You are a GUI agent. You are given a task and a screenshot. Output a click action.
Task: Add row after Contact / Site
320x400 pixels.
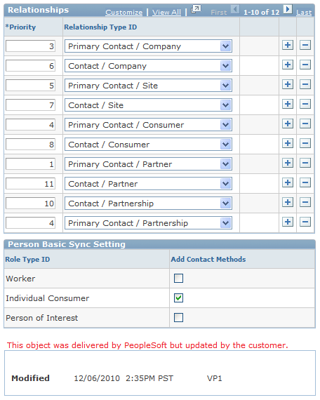pos(288,104)
